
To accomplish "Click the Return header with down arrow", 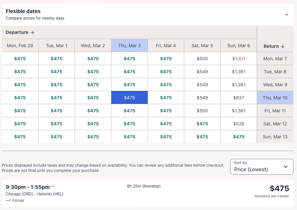I will click(274, 46).
